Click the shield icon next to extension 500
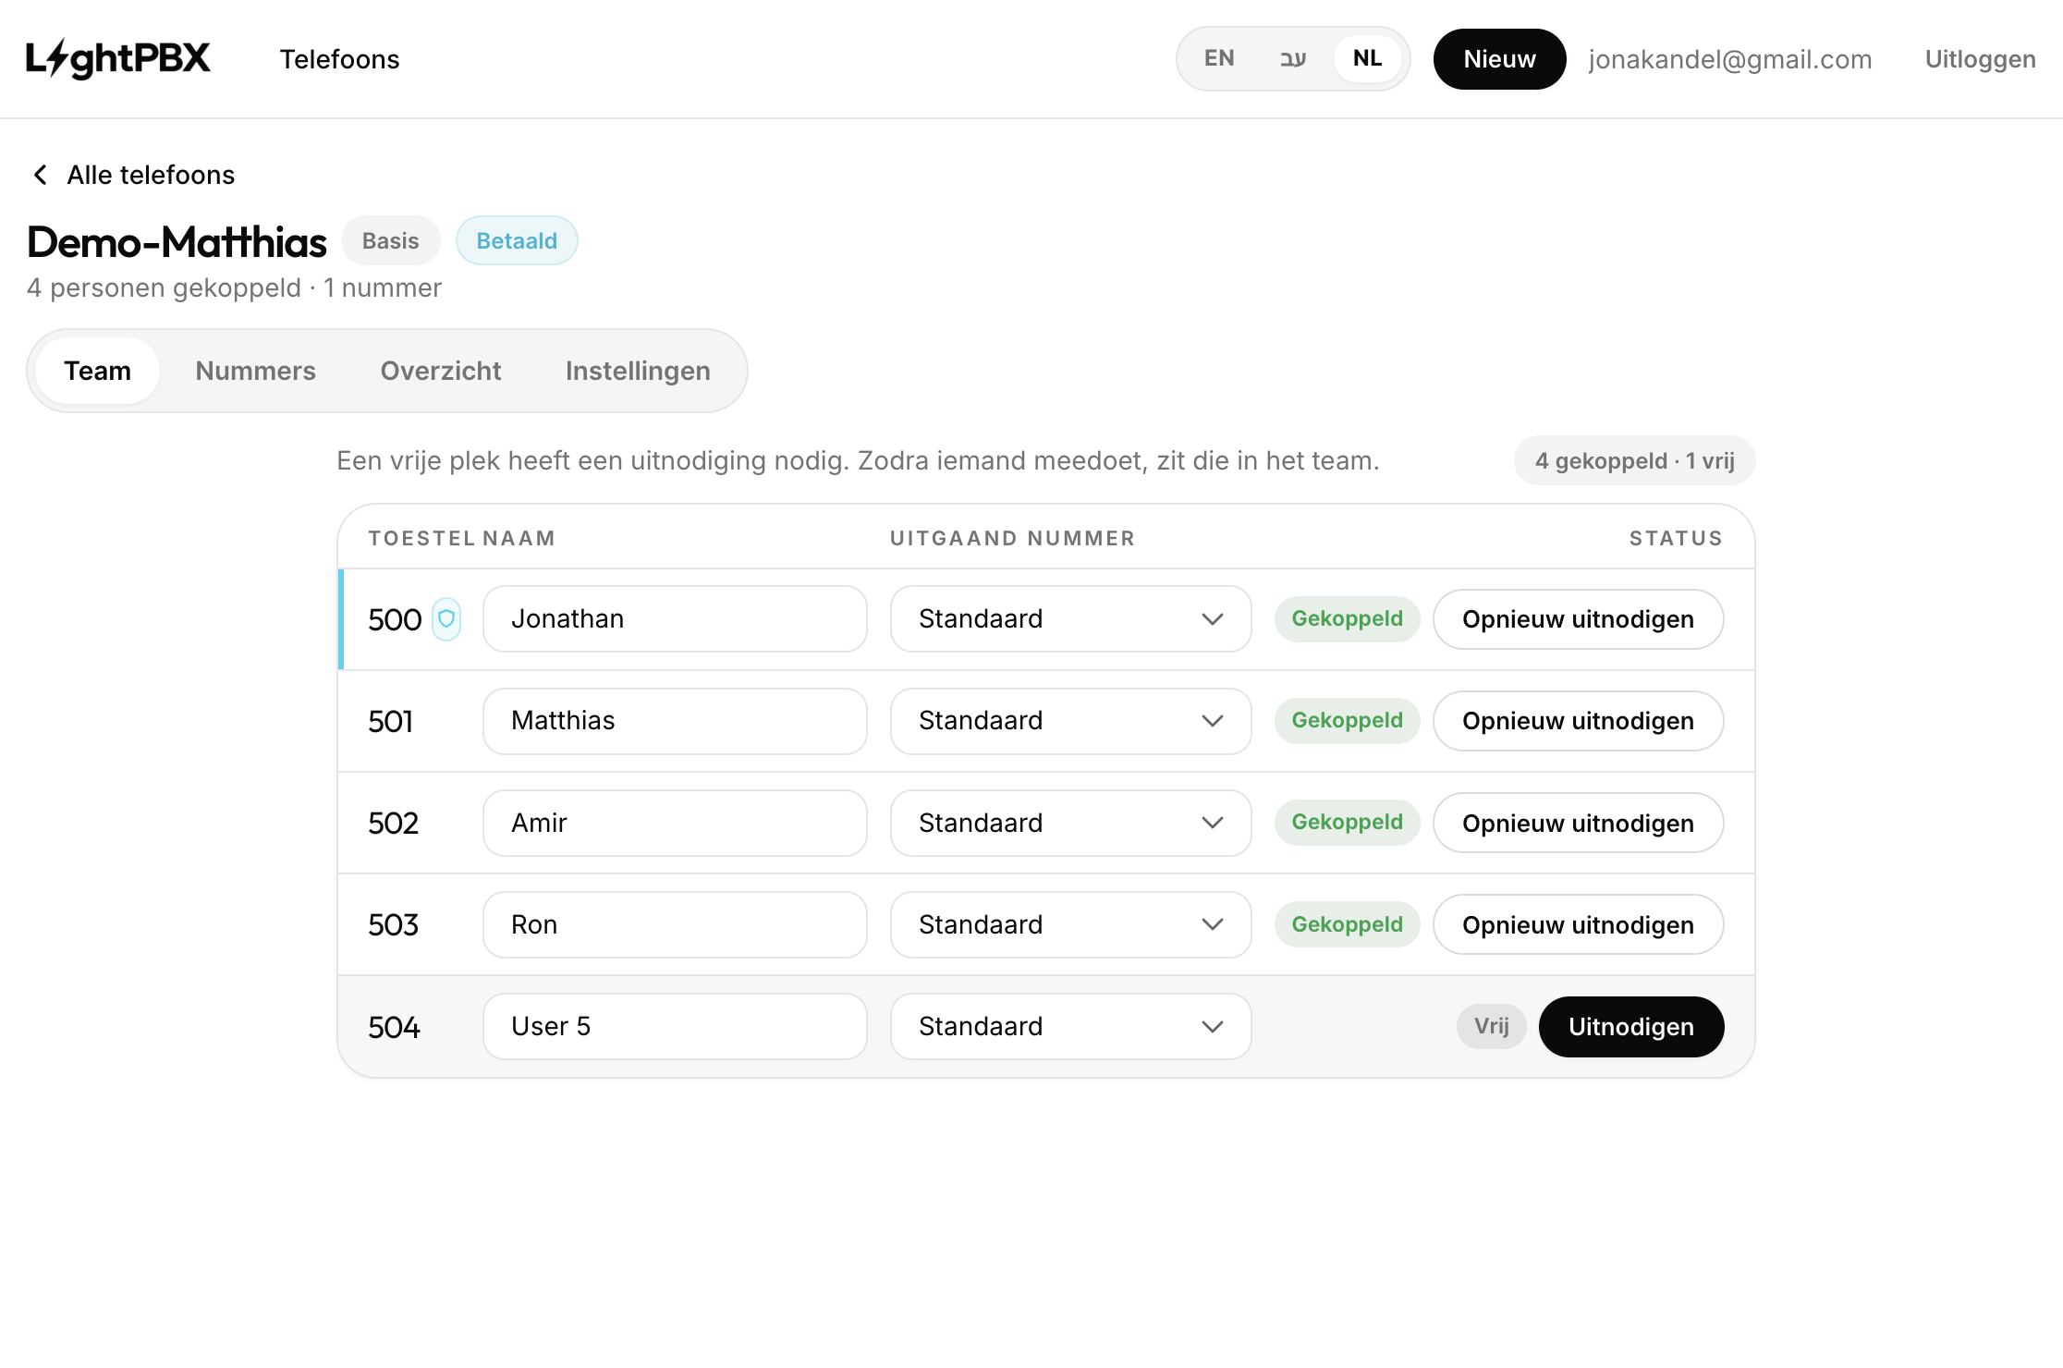 tap(446, 619)
